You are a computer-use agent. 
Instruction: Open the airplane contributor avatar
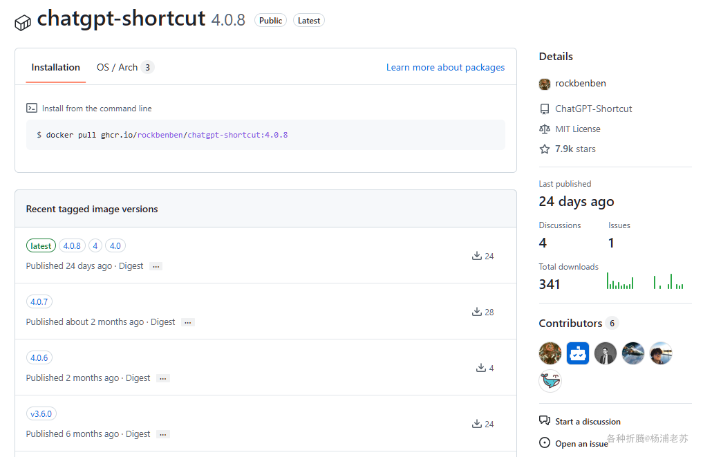coord(633,353)
